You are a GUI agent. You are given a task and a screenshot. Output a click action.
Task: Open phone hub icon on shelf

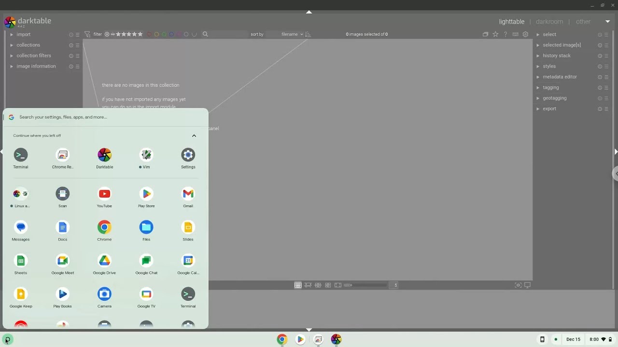(x=542, y=339)
